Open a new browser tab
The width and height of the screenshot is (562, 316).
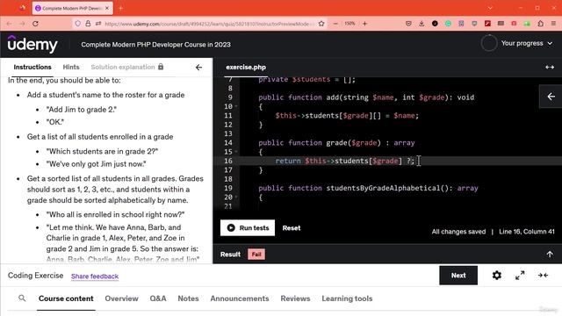pos(120,8)
